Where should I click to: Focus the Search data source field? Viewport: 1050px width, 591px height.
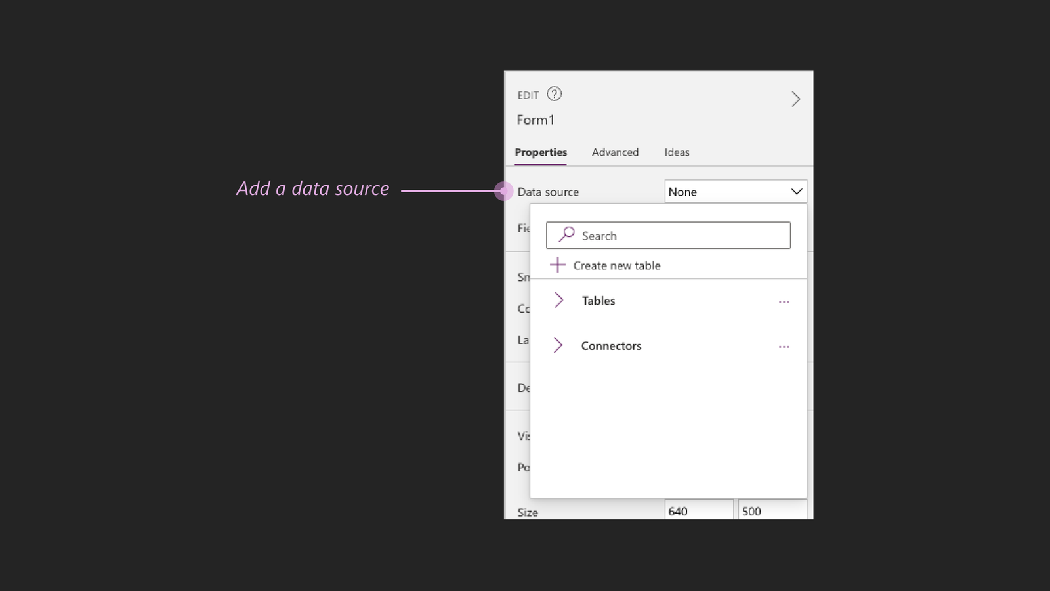pyautogui.click(x=668, y=235)
